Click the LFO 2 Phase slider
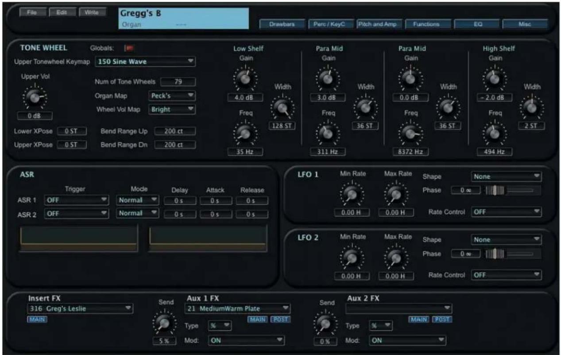This screenshot has height=355, width=561. pos(513,254)
